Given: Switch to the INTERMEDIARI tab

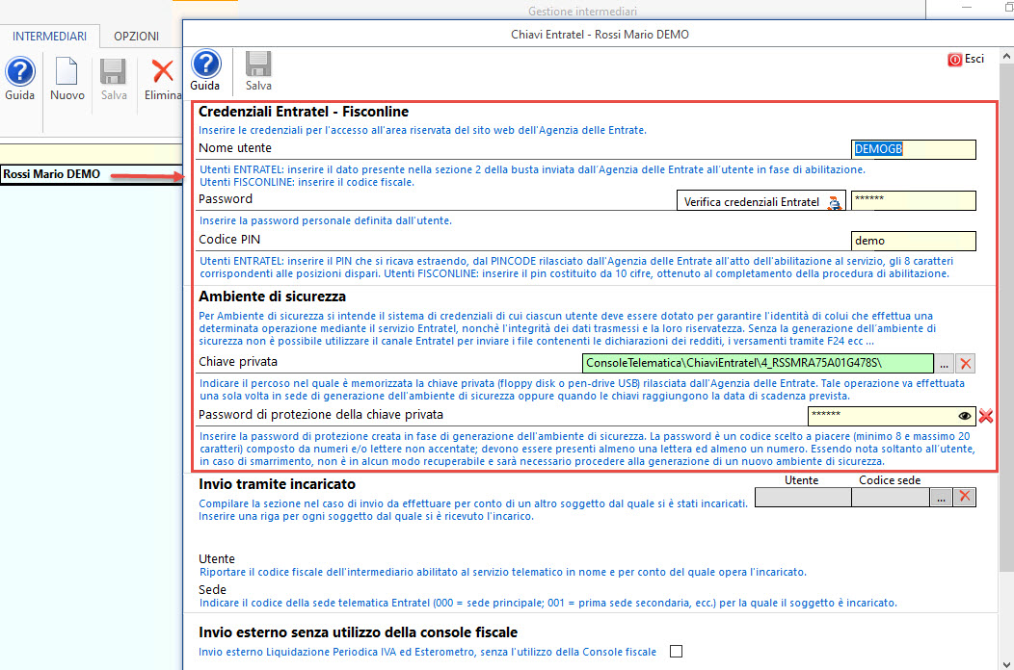Looking at the screenshot, I should [x=50, y=37].
